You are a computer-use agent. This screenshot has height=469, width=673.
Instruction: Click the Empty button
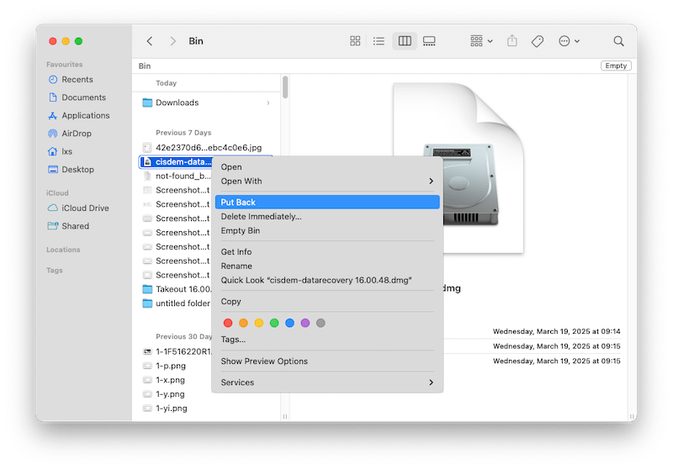coord(615,66)
